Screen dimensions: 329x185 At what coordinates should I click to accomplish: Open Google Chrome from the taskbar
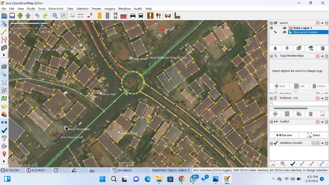click(x=181, y=179)
